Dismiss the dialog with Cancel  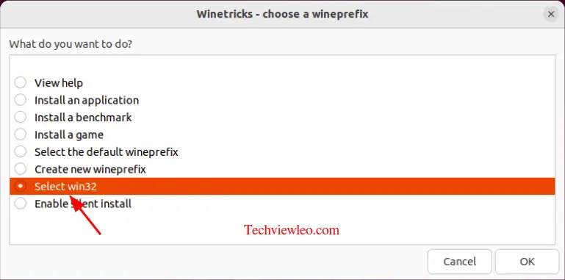tap(459, 262)
